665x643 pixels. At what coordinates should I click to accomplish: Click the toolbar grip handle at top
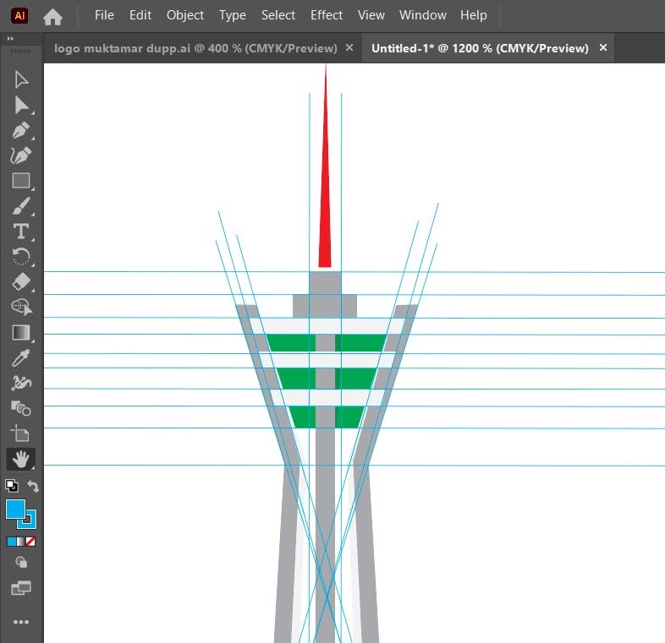21,51
